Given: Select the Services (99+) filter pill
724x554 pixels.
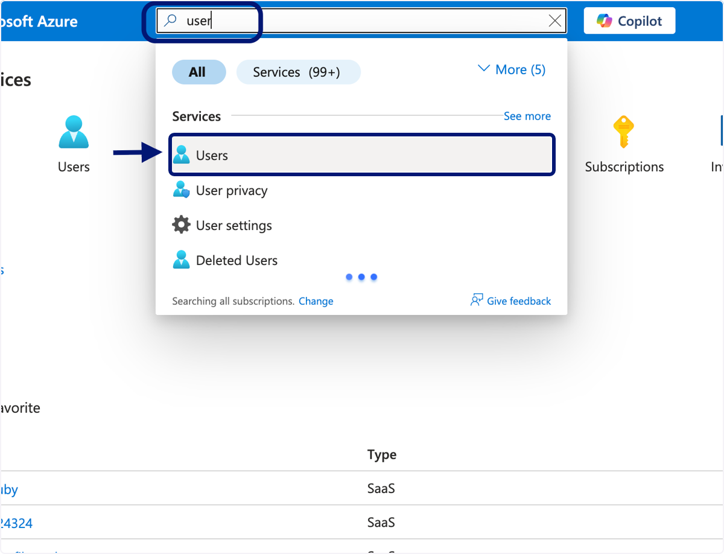Looking at the screenshot, I should [298, 72].
